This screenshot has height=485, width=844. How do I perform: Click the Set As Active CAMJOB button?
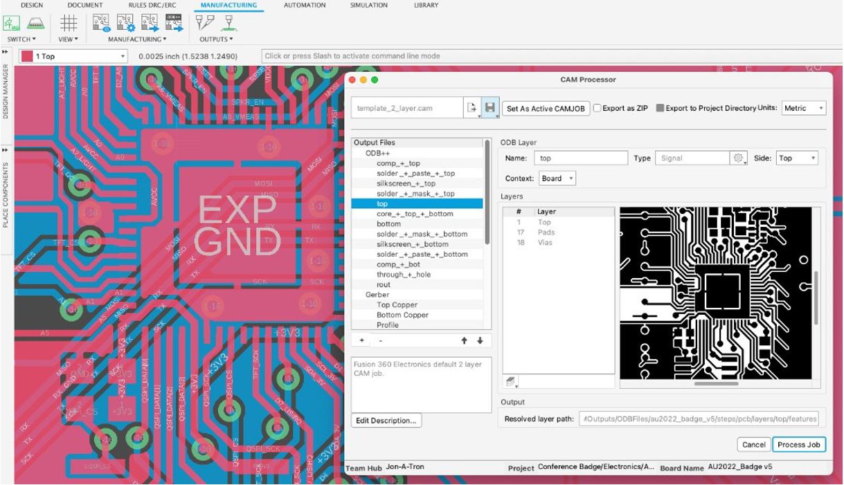546,109
